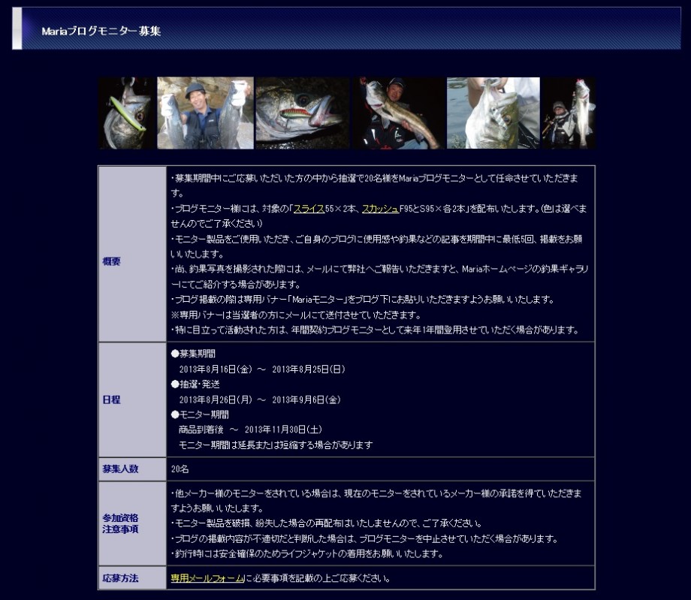Screen dimensions: 691x600
Task: Click the photo of man holding two fish
Action: [x=205, y=113]
